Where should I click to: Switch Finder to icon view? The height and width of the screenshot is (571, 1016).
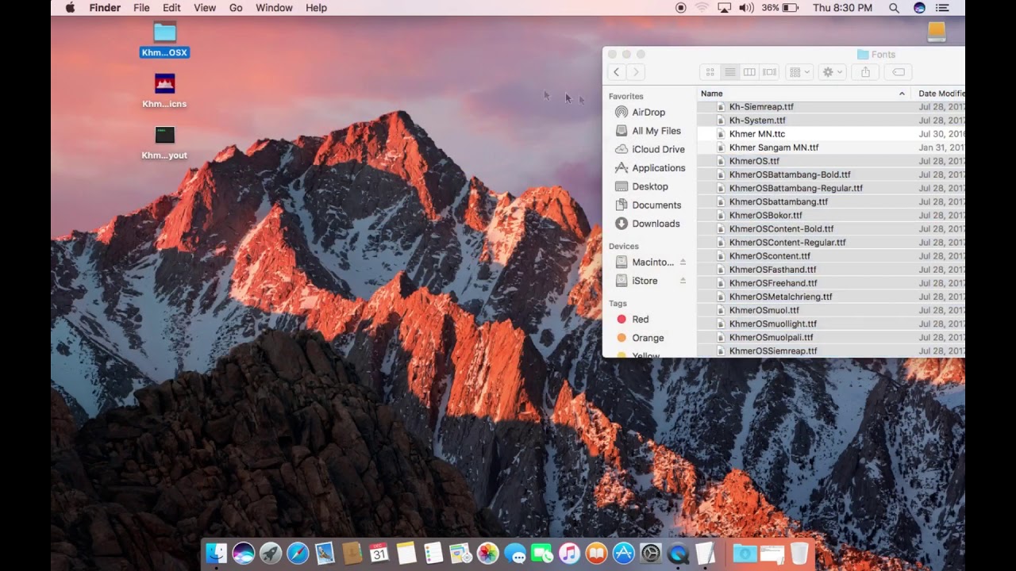tap(710, 72)
